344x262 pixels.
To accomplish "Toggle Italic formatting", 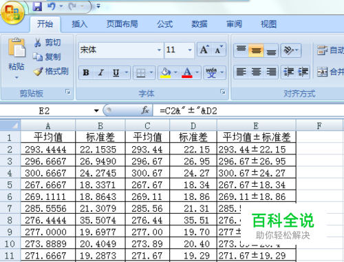I will pos(101,72).
